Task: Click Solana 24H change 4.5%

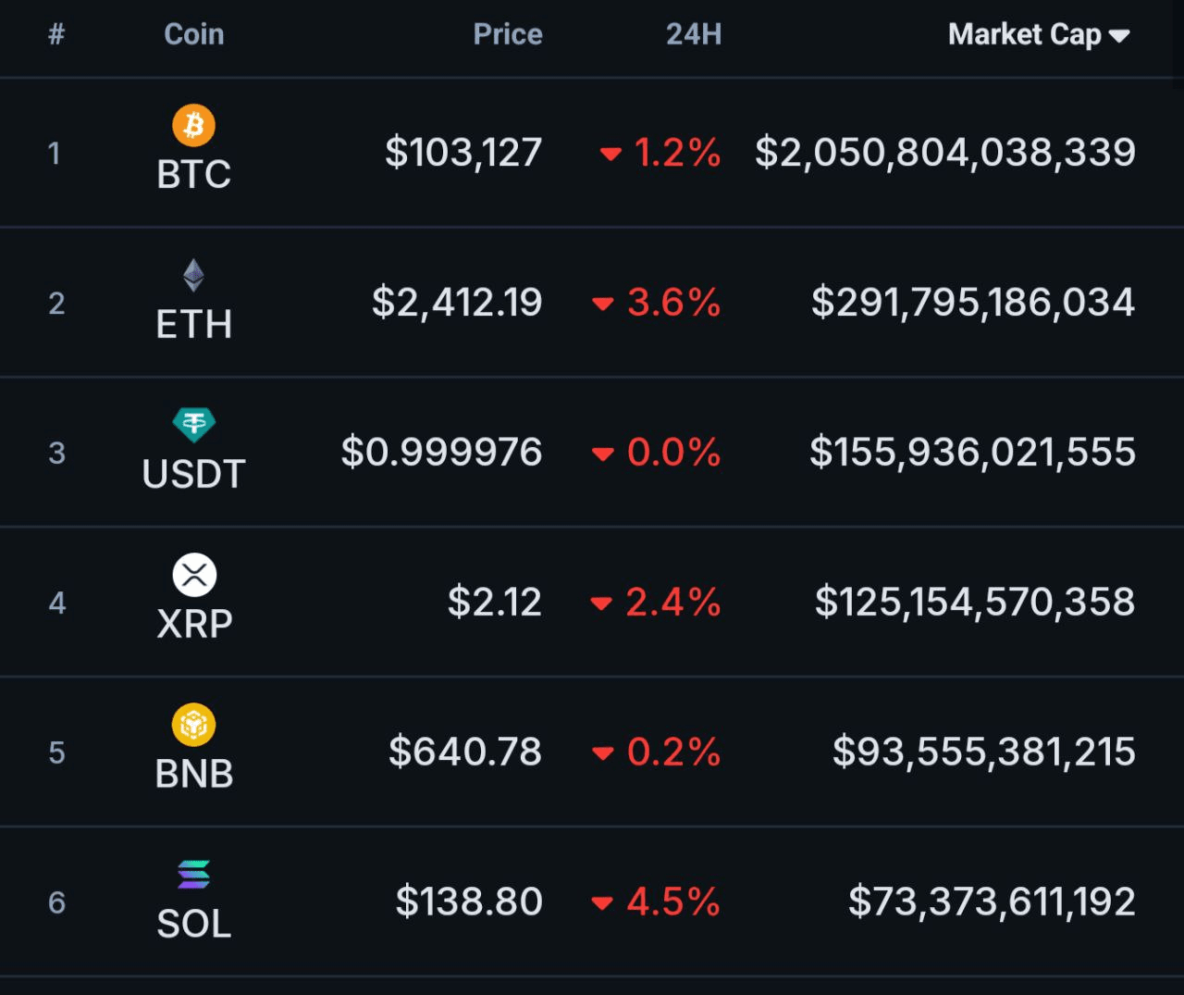Action: pos(672,902)
